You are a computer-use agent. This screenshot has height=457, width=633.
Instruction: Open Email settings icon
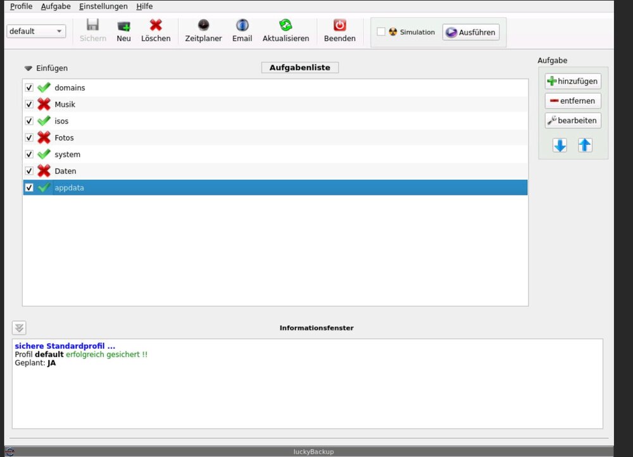[242, 25]
